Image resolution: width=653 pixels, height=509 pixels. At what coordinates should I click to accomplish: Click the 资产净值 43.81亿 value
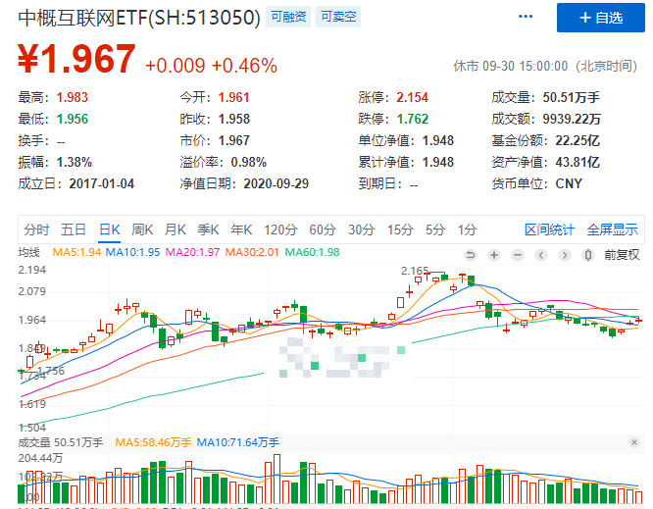point(578,162)
